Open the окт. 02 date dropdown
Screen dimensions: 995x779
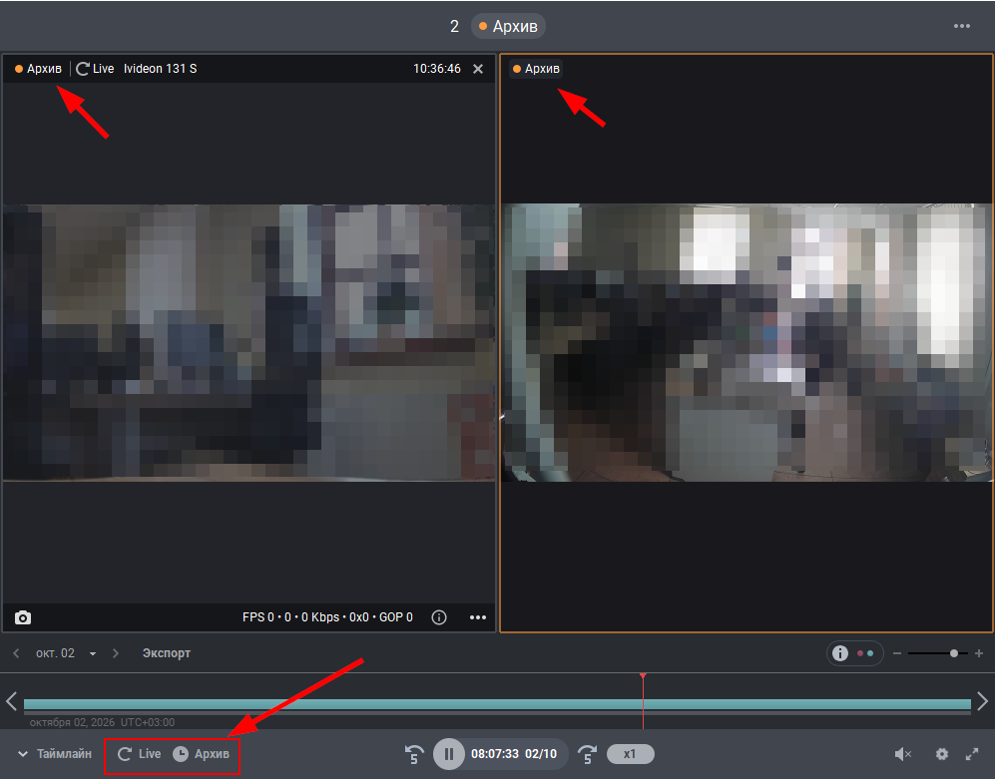(93, 654)
